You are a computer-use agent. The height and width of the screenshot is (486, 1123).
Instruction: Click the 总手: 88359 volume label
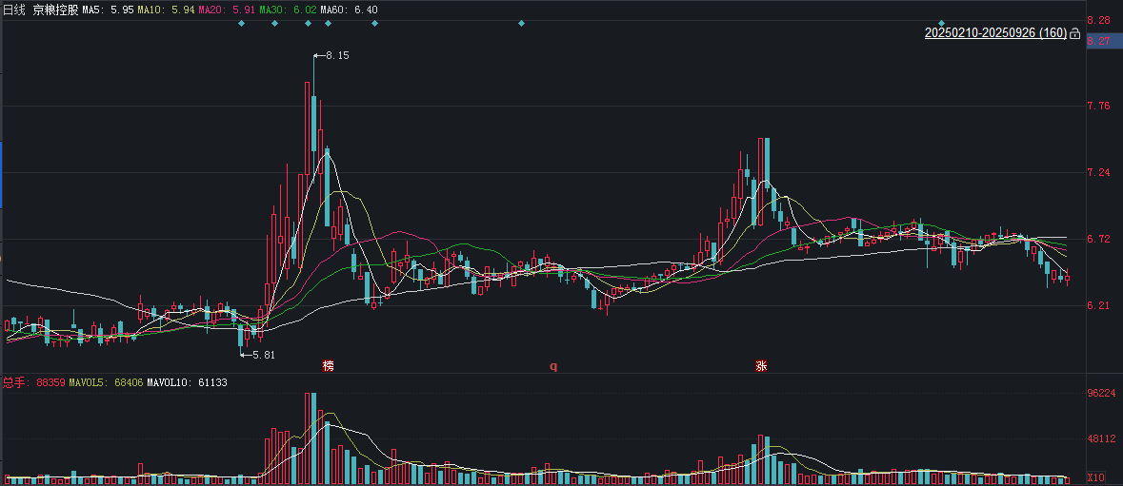pos(34,382)
